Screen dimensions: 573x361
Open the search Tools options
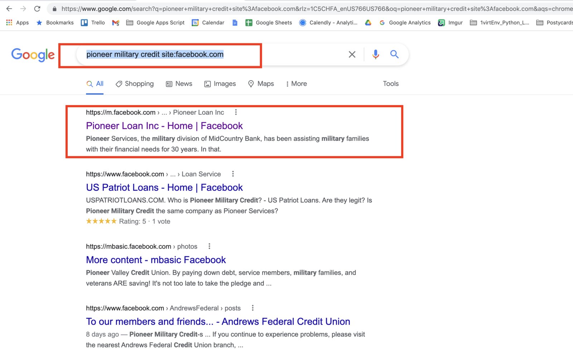pyautogui.click(x=391, y=84)
